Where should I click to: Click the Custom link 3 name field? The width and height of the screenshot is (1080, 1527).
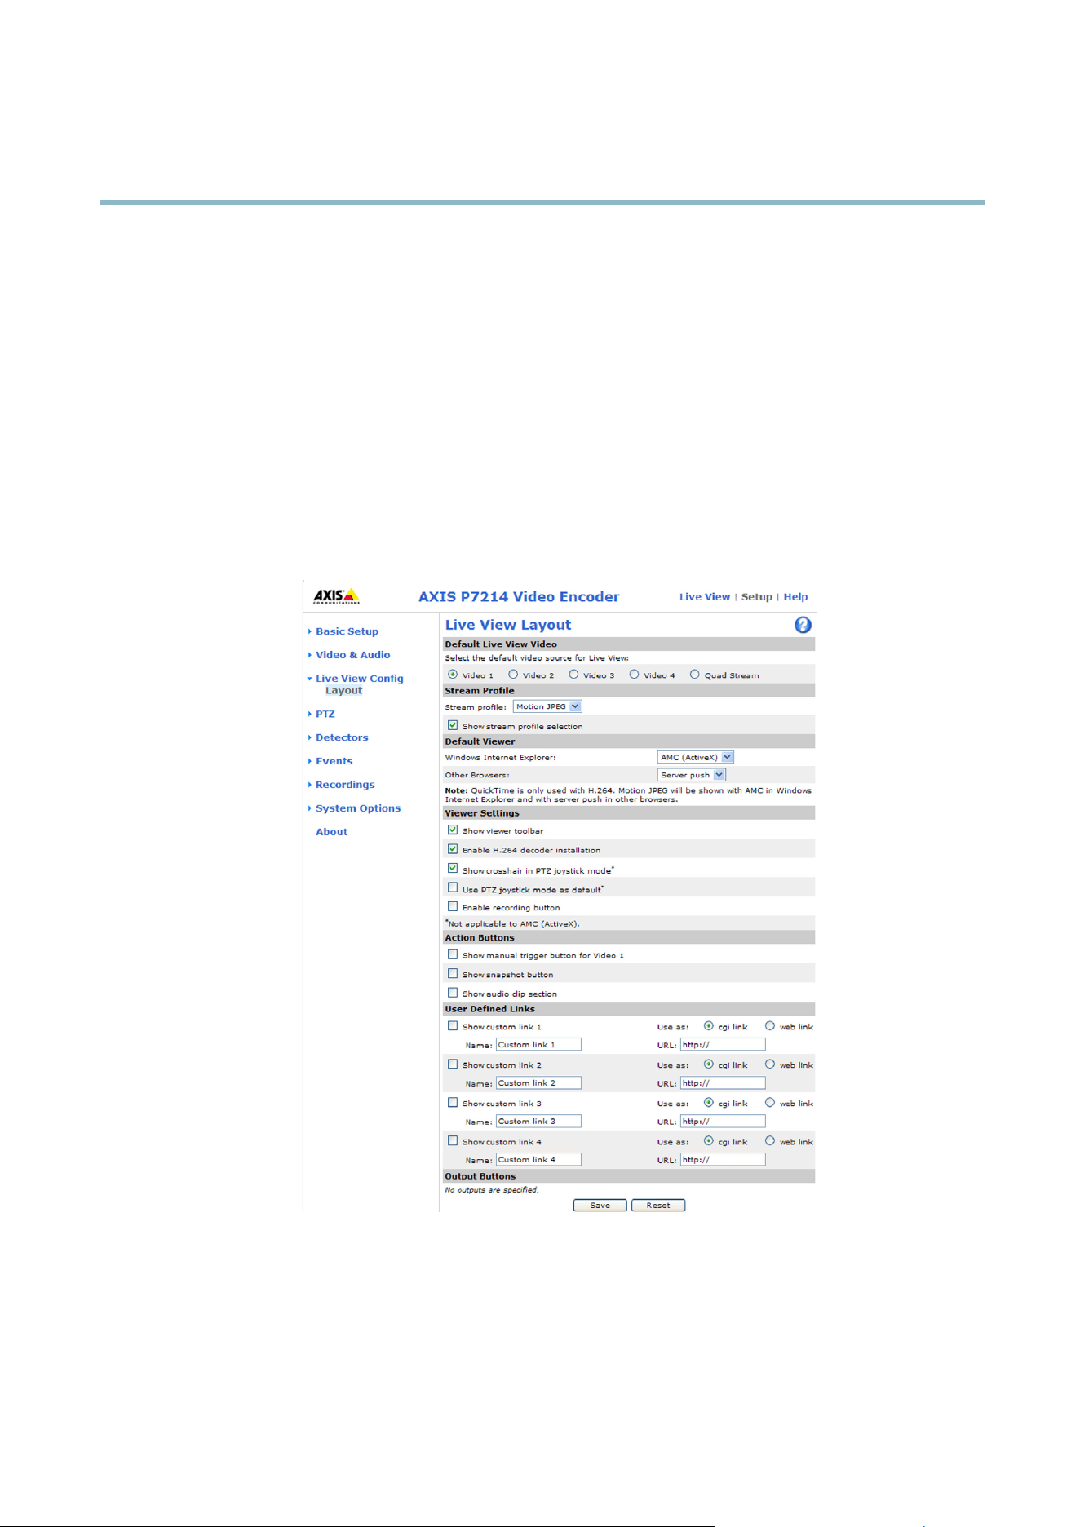coord(538,1121)
